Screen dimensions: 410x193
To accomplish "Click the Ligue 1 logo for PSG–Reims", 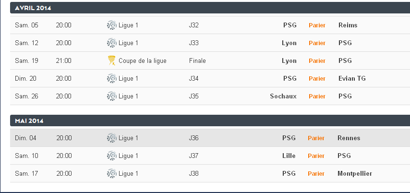I will pyautogui.click(x=111, y=25).
